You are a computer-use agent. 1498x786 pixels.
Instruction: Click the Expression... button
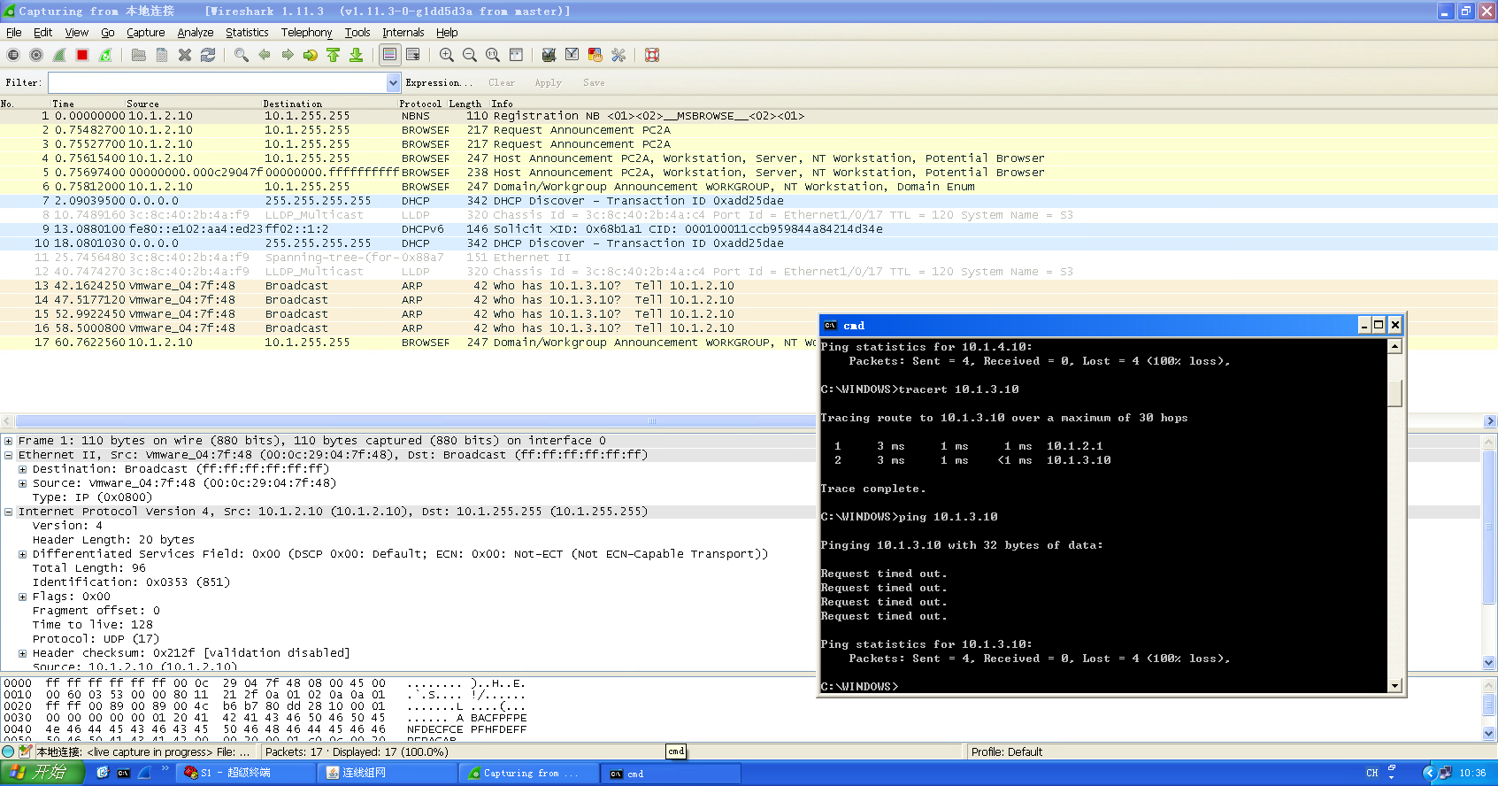click(439, 82)
